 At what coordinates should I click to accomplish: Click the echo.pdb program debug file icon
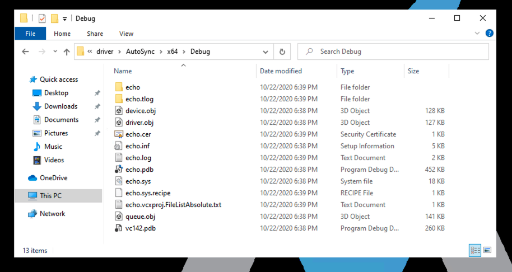tap(118, 170)
